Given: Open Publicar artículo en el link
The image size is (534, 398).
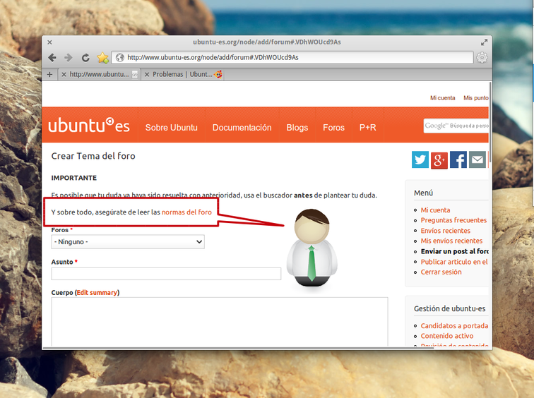Looking at the screenshot, I should [454, 262].
